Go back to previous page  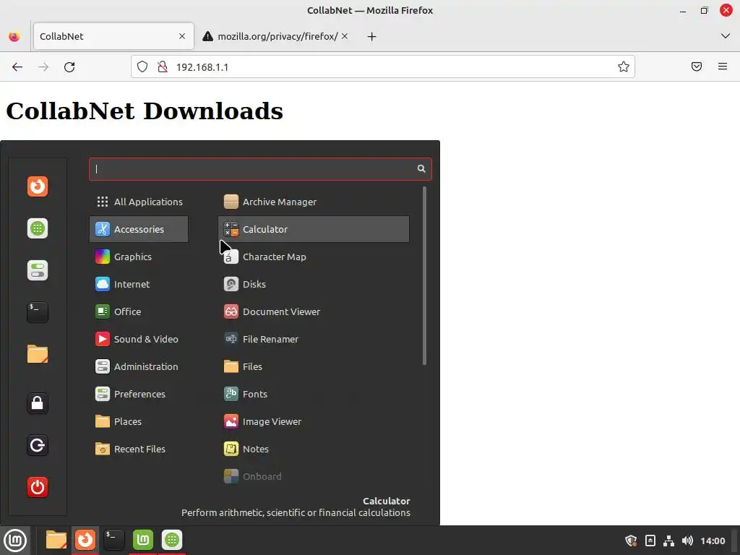(x=17, y=67)
